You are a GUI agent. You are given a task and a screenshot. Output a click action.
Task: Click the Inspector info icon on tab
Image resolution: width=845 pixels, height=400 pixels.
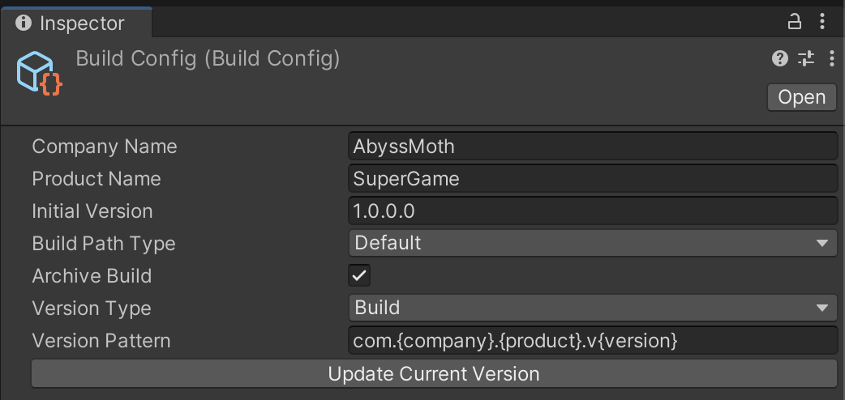24,23
